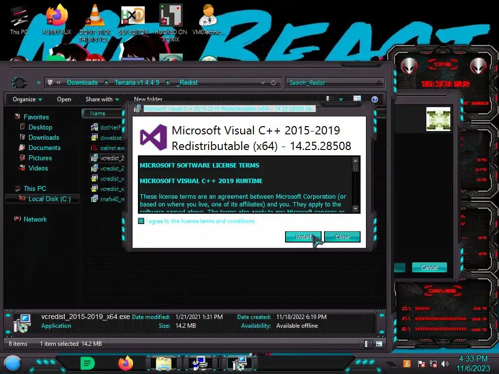This screenshot has height=374, width=499.
Task: Expand the address bar history dropdown
Action: (x=263, y=83)
